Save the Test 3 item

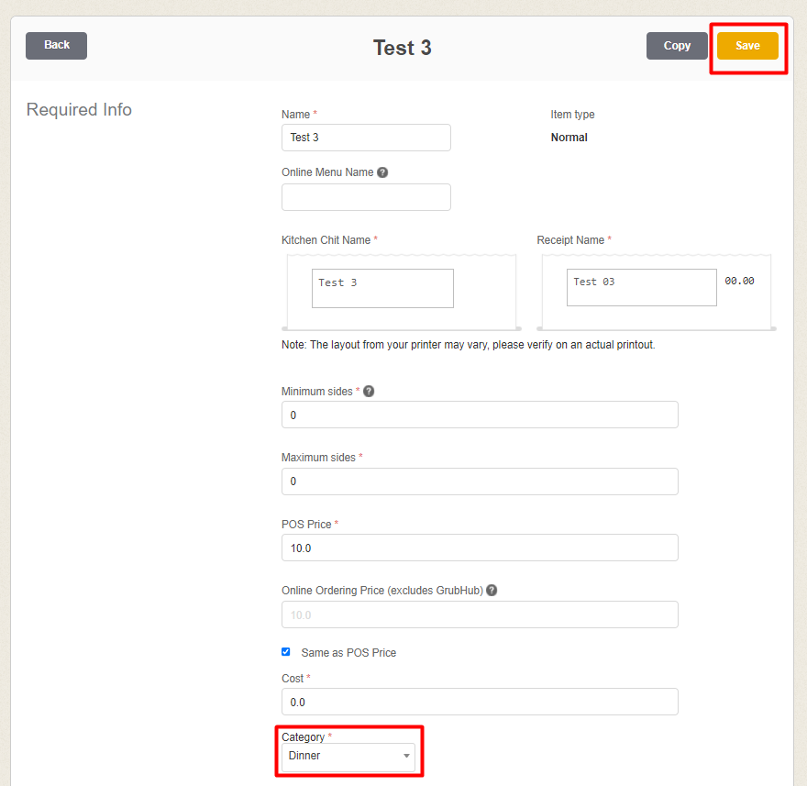(747, 46)
